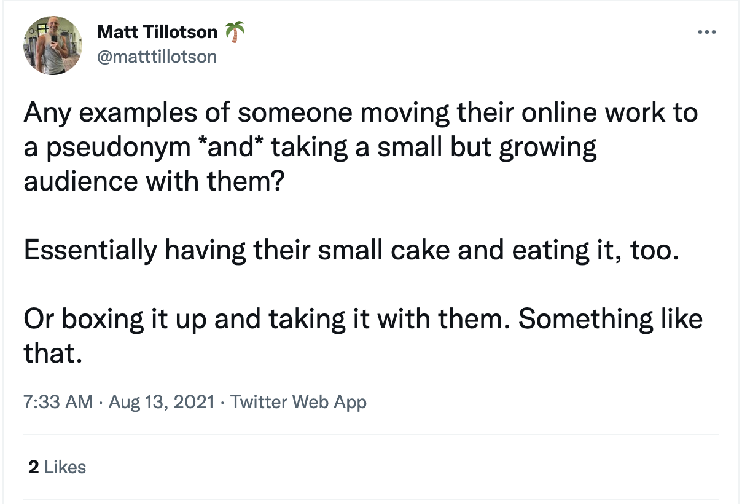Image resolution: width=742 pixels, height=504 pixels.
Task: Visit the @matttillotson handle link
Action: coord(157,57)
